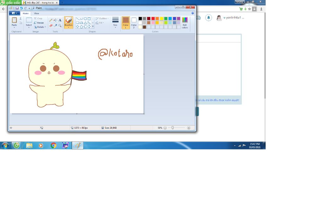Pick the black color swatch
322x201 pixels.
pyautogui.click(x=140, y=19)
